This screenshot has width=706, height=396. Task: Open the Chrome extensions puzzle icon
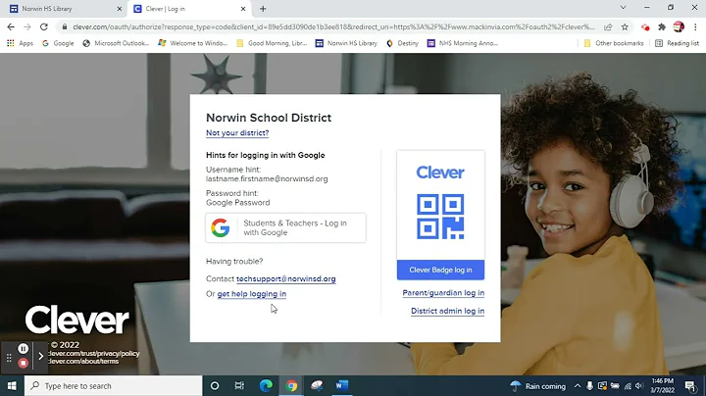coord(662,27)
